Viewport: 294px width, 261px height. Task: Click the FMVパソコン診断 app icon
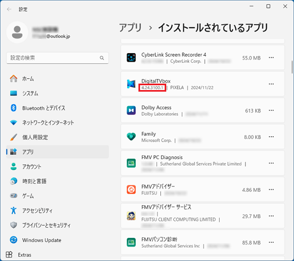click(131, 242)
